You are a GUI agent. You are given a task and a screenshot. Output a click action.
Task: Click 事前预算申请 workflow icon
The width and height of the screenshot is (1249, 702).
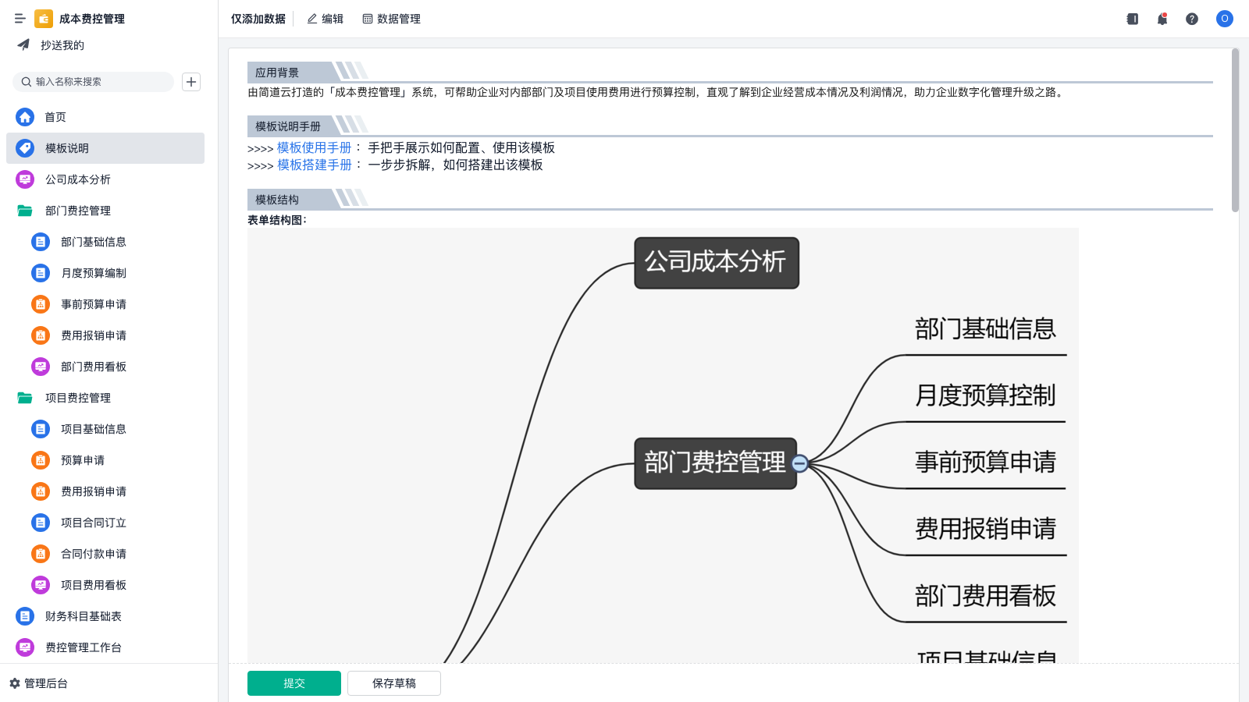pyautogui.click(x=41, y=304)
